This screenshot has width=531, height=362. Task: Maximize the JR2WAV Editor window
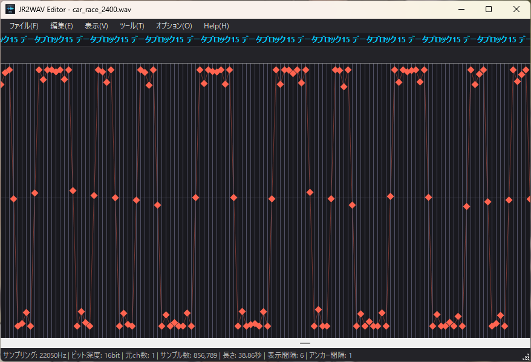(489, 9)
